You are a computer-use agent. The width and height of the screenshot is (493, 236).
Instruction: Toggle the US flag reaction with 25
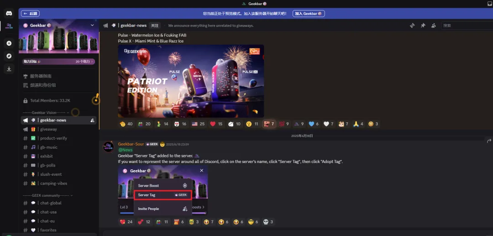coord(198,124)
